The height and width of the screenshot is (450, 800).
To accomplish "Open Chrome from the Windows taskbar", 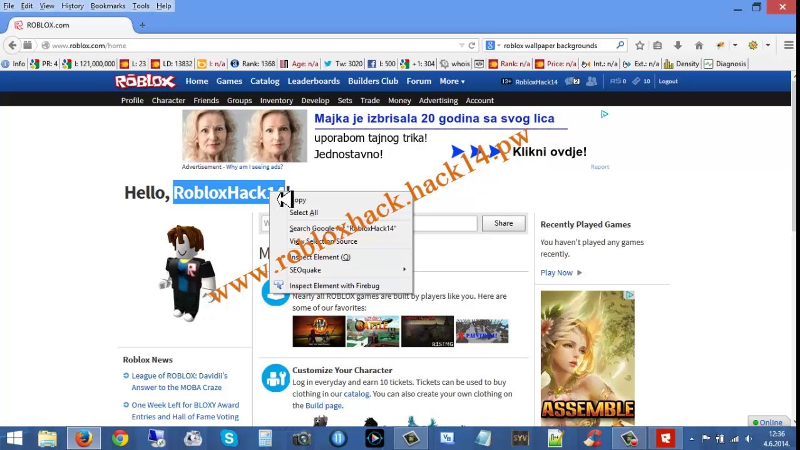I will point(120,438).
